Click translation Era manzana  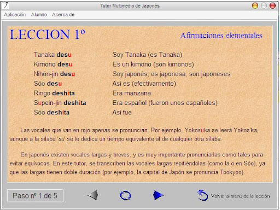click(x=132, y=93)
